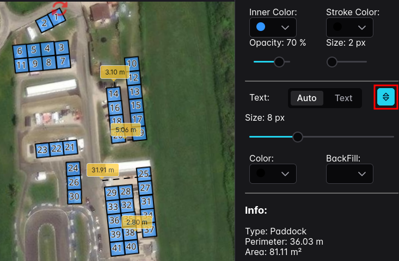
Task: Select paddock number 36 on the map
Action: 114,221
